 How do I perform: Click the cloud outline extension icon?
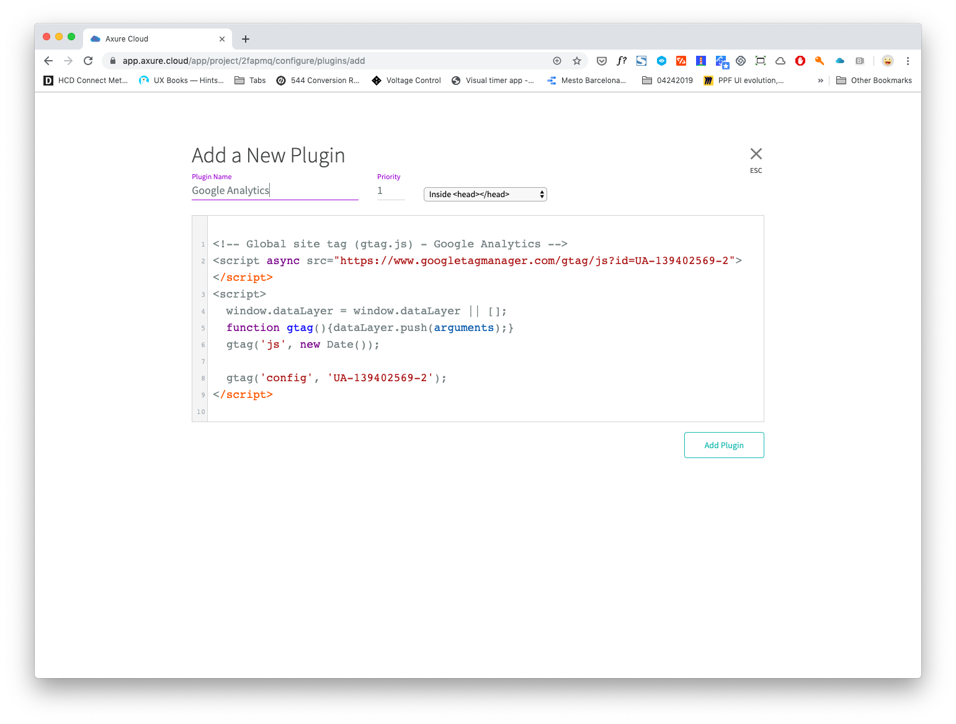pyautogui.click(x=780, y=61)
